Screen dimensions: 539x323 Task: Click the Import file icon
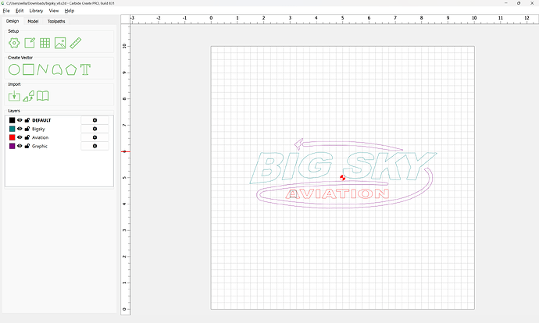click(14, 96)
